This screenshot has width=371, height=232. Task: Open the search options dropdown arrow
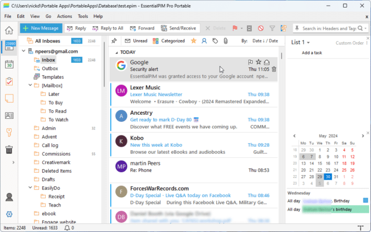click(x=366, y=28)
